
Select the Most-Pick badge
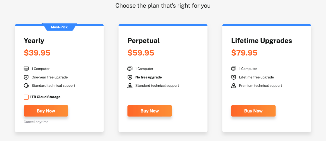[x=59, y=27]
